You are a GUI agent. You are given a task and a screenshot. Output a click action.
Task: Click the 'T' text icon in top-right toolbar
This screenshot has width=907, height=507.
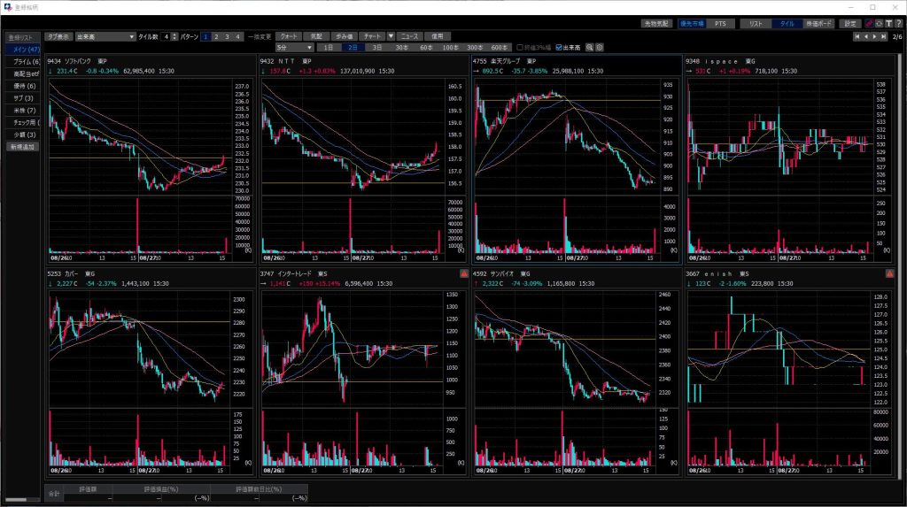tap(888, 24)
